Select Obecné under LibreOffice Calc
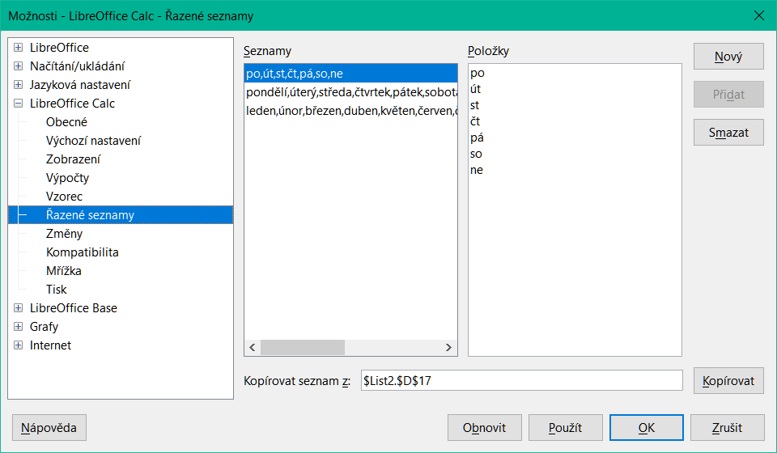777x453 pixels. (66, 122)
